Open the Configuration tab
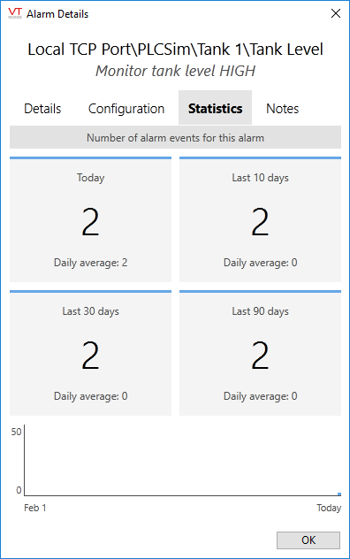This screenshot has width=350, height=559. (x=126, y=109)
